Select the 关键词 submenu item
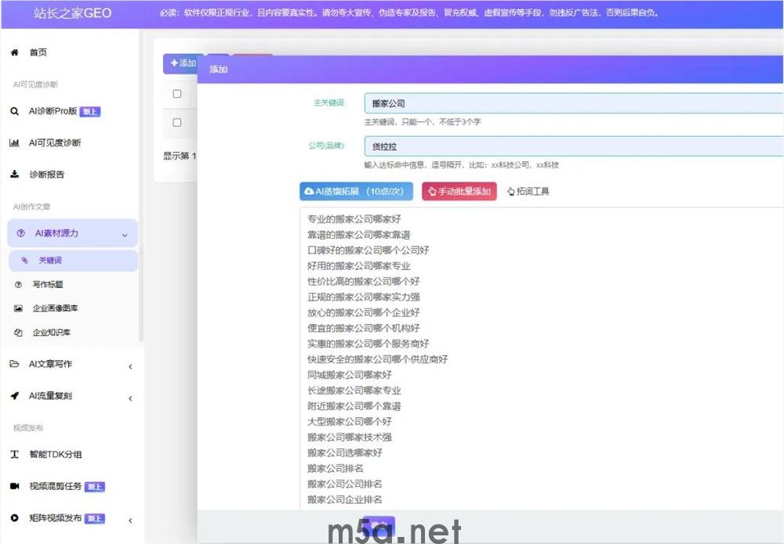The width and height of the screenshot is (784, 544). (x=73, y=260)
